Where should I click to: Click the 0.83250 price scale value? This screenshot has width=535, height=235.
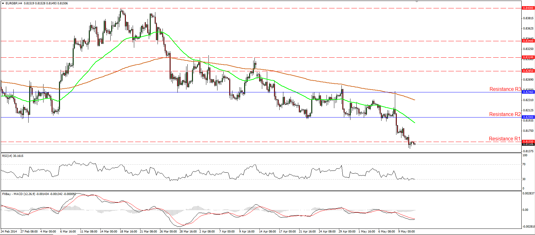tap(528, 49)
